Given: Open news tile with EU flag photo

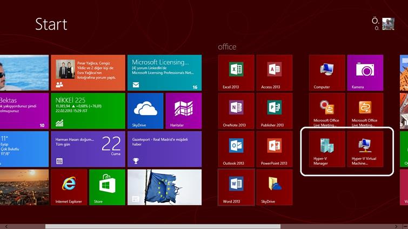Looking at the screenshot, I should pyautogui.click(x=164, y=187).
